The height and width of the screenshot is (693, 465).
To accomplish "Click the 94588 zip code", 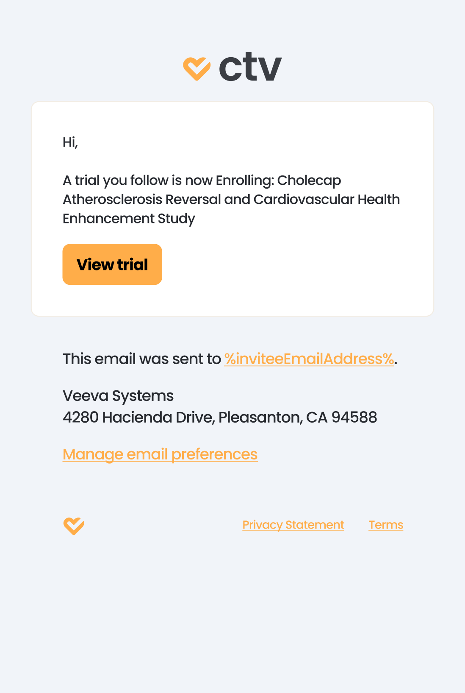I will pos(354,417).
